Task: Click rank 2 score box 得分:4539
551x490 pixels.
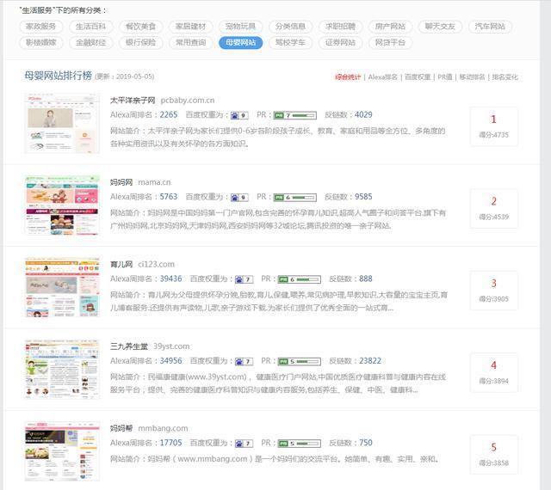Action: click(x=493, y=209)
